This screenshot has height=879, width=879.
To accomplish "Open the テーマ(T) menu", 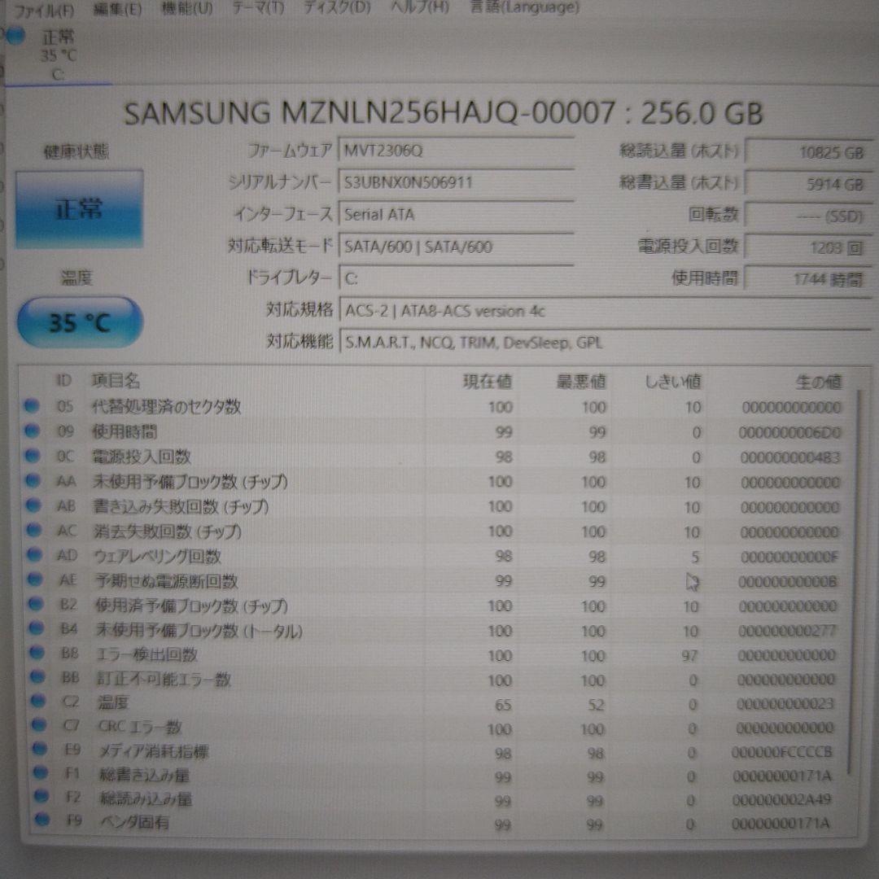I will [x=257, y=8].
